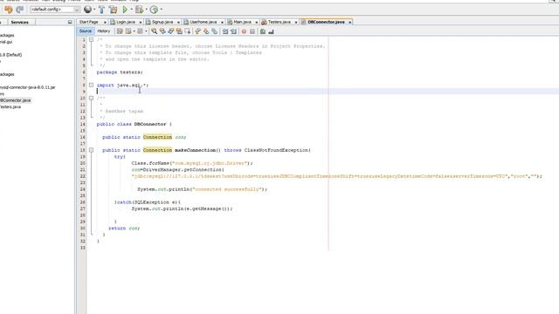This screenshot has width=559, height=314.
Task: Select the DBConnector.java editor tab
Action: [326, 22]
